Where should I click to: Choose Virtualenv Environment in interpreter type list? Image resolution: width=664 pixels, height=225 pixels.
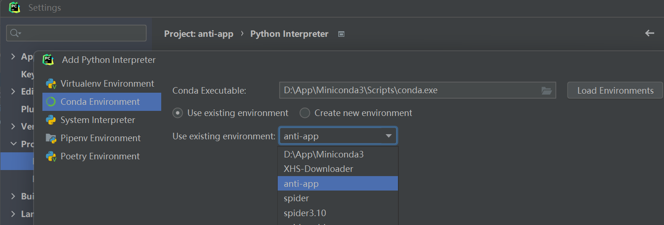point(102,84)
